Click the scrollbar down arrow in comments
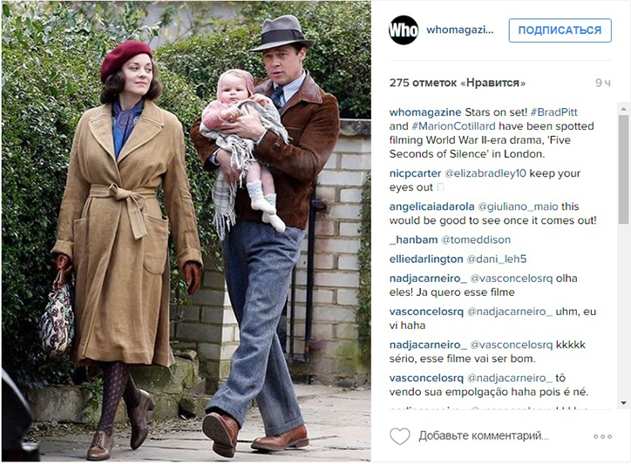 coord(623,403)
